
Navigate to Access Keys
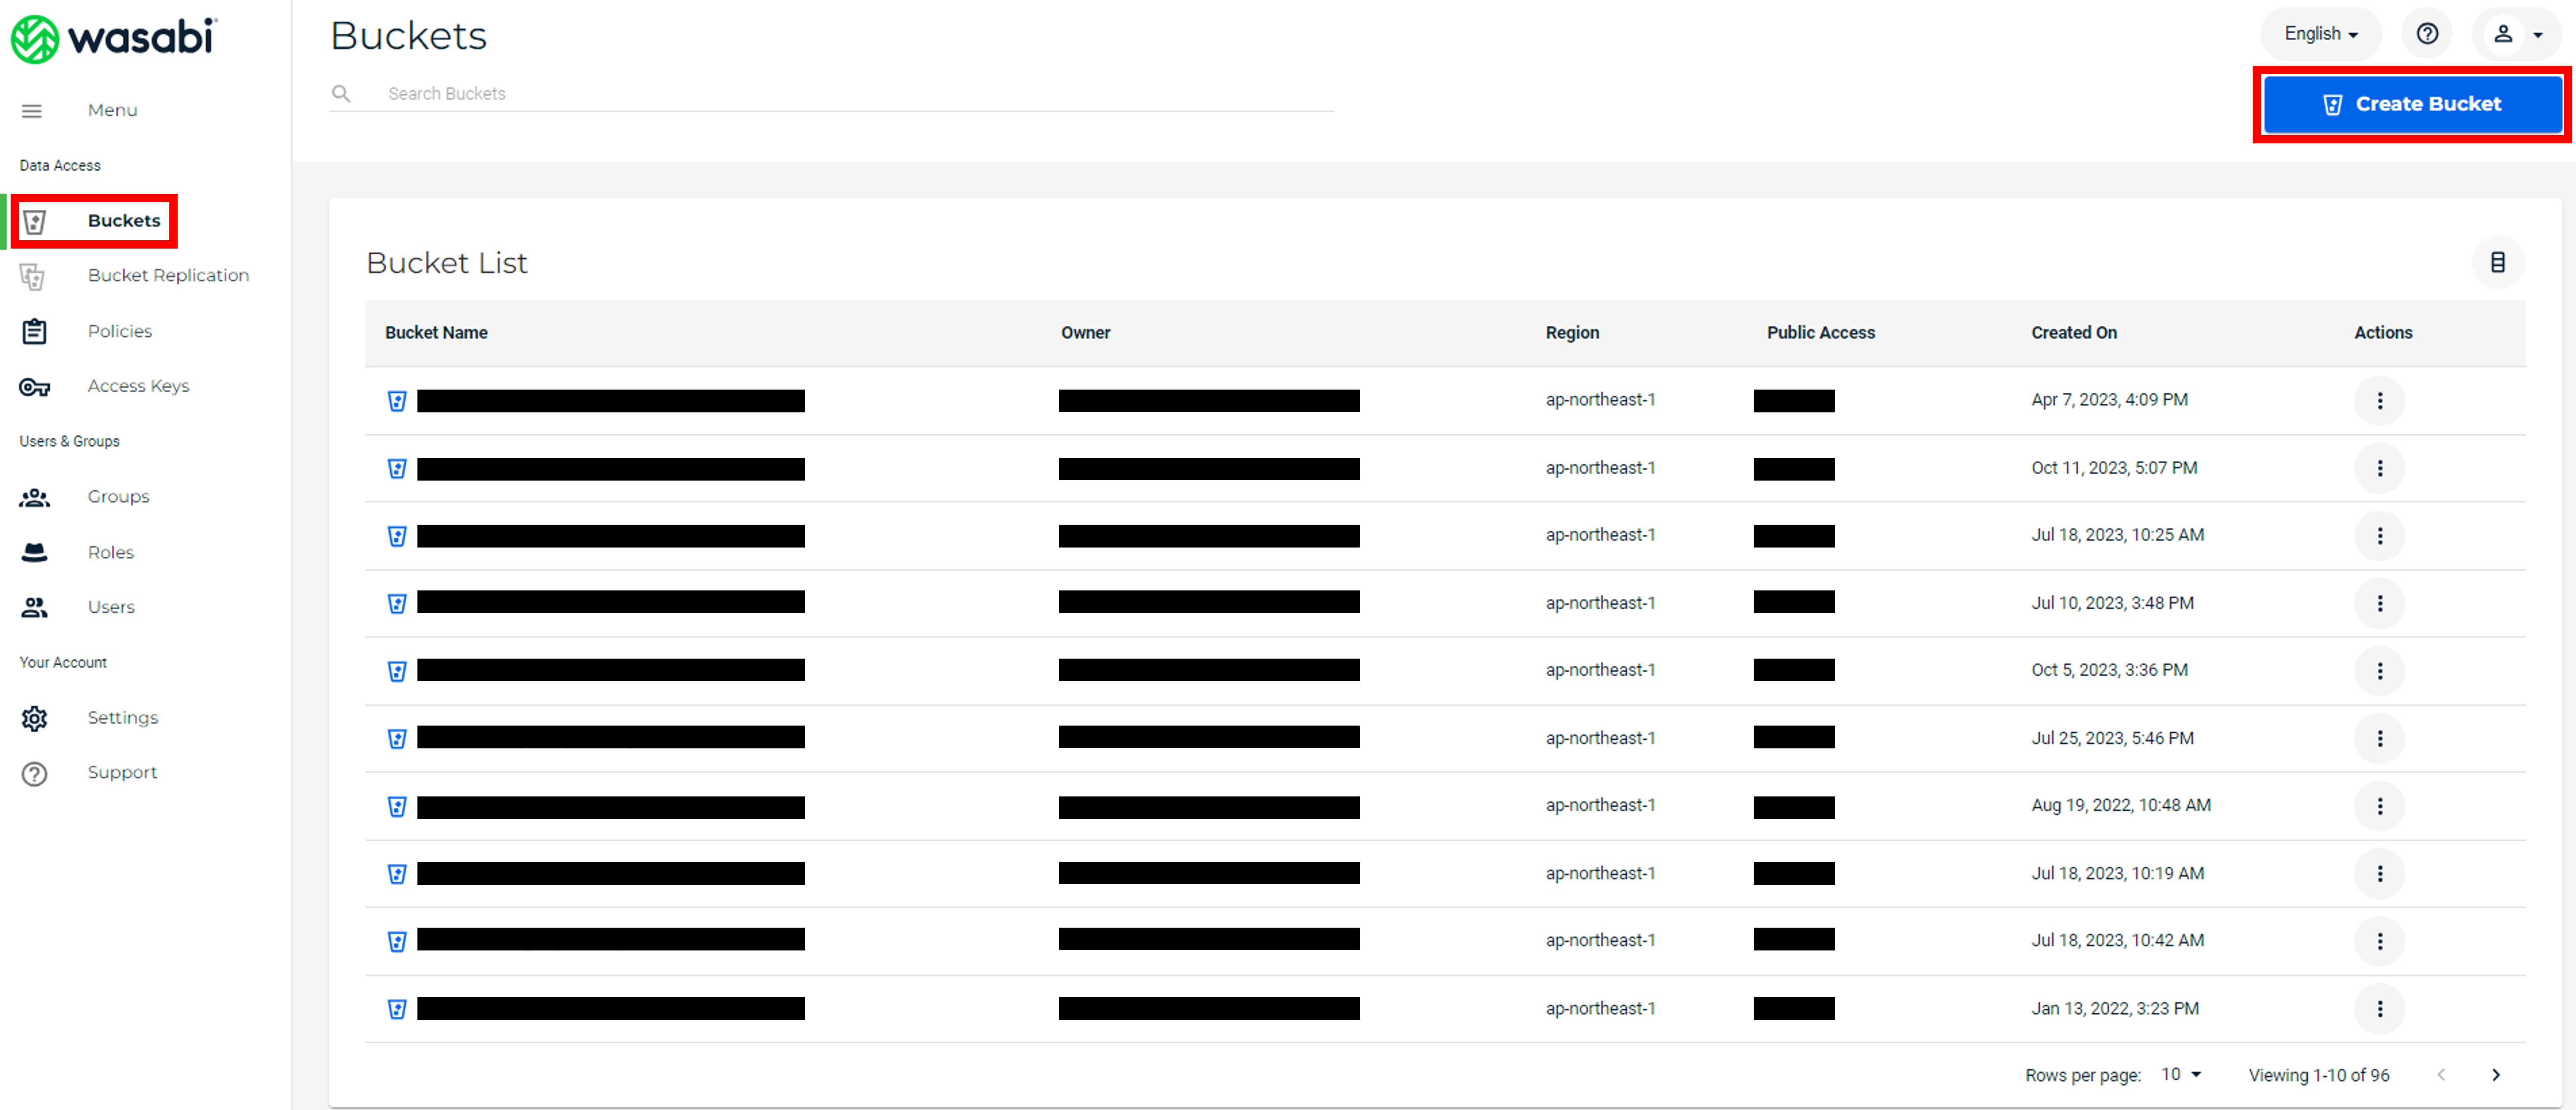[138, 386]
